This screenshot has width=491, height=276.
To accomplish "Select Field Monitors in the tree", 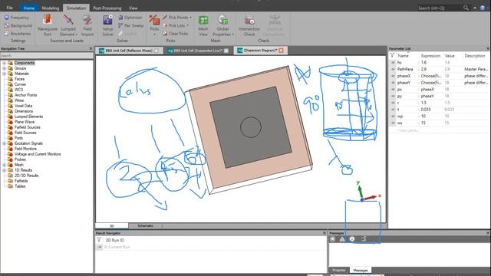I will click(25, 149).
